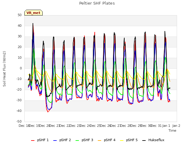Click the Dec 18 x-axis tick label
This screenshot has width=195, height=146.
tap(24, 126)
